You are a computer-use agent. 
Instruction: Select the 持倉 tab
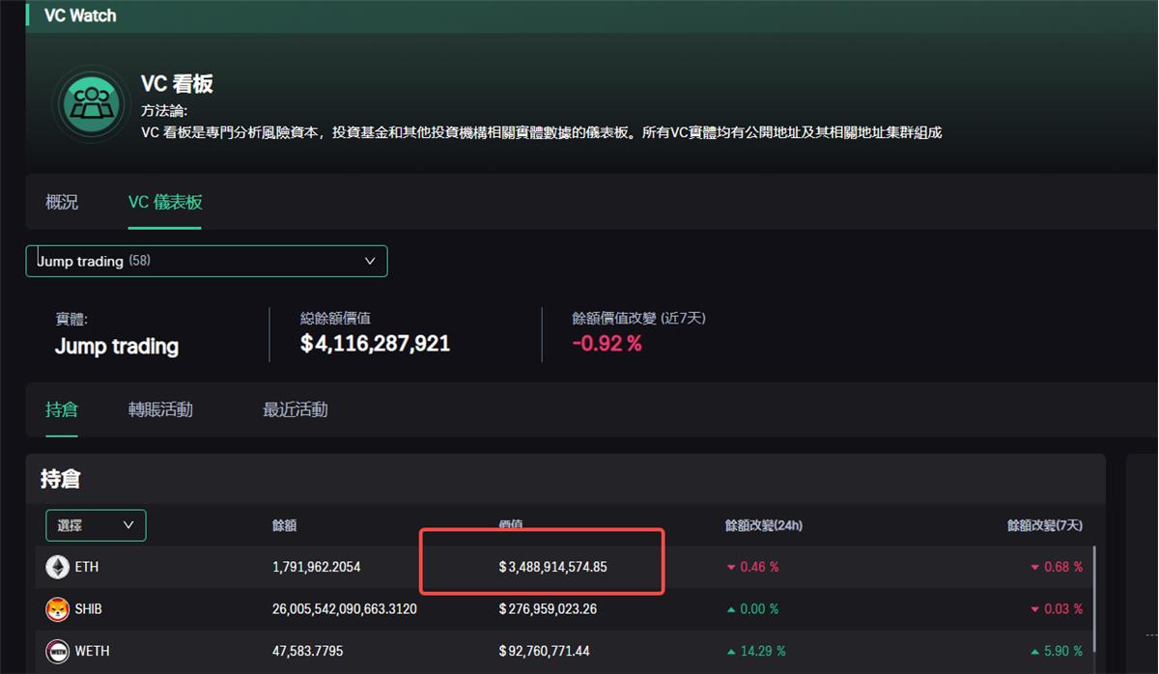coord(61,409)
